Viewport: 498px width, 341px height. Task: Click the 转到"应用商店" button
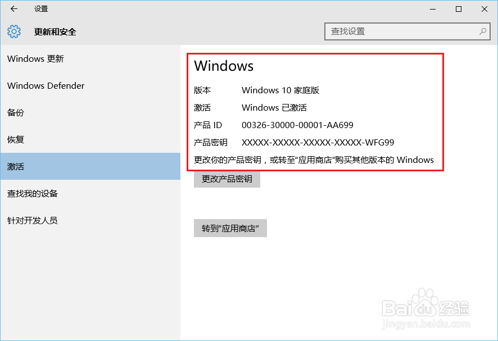pyautogui.click(x=230, y=228)
